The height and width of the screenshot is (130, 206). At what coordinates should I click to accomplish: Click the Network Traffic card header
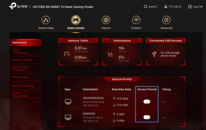click(x=78, y=40)
